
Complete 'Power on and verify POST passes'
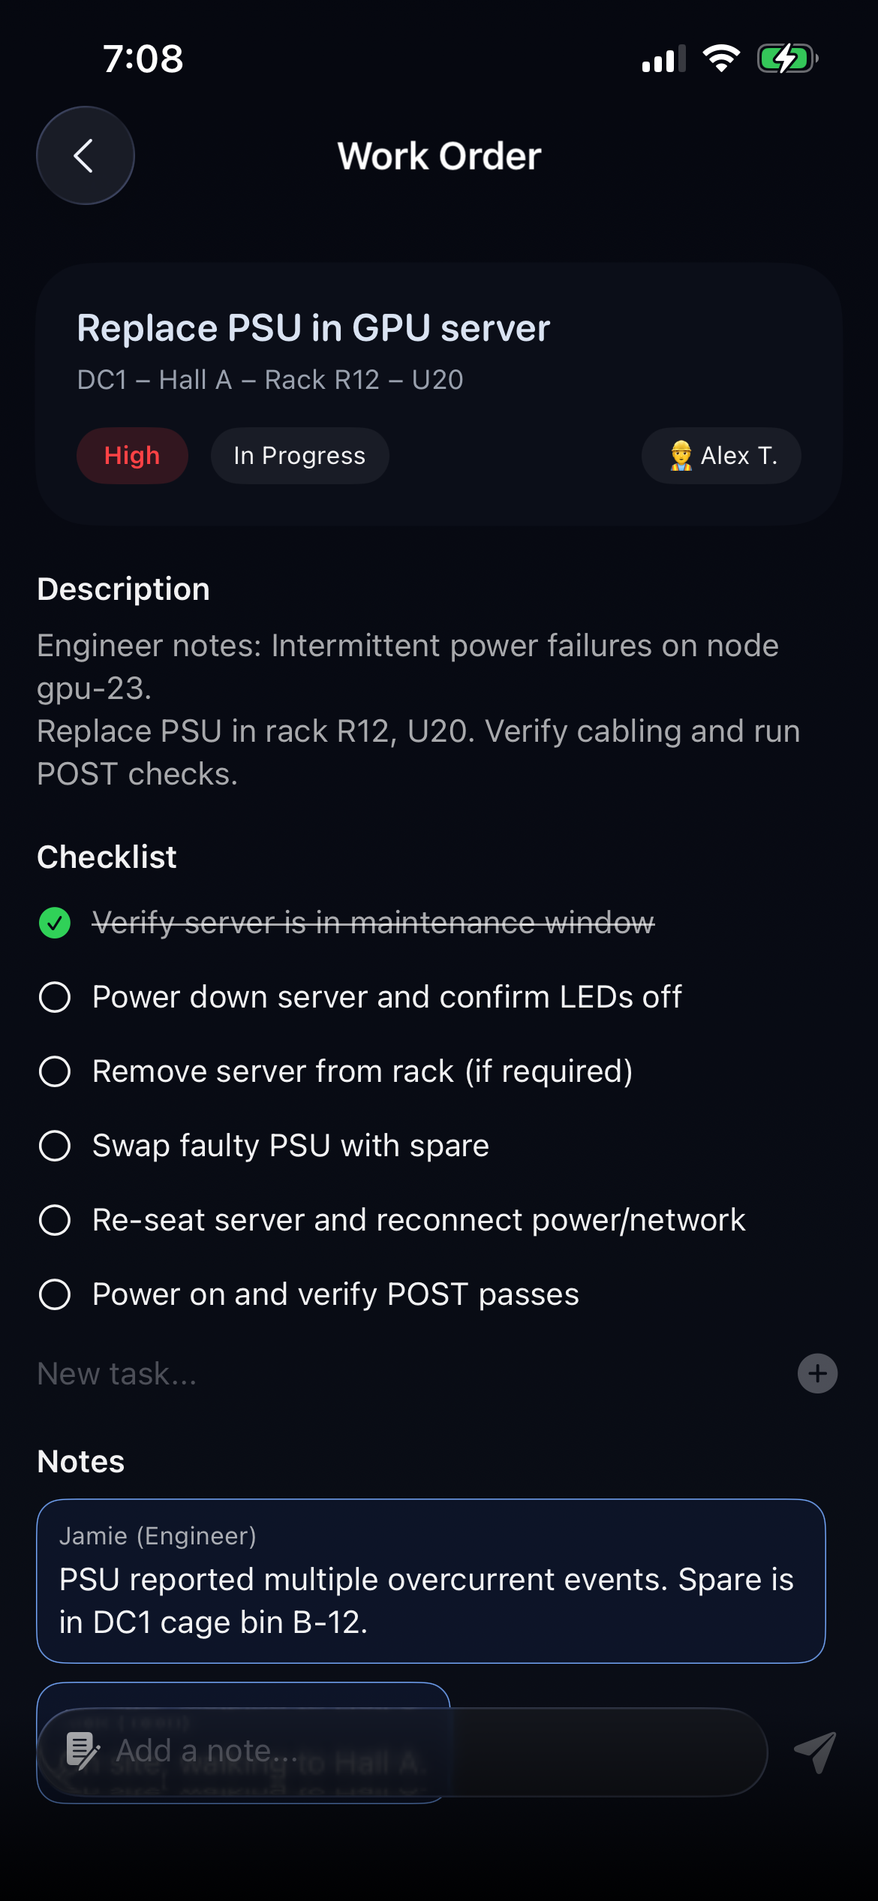(x=55, y=1294)
